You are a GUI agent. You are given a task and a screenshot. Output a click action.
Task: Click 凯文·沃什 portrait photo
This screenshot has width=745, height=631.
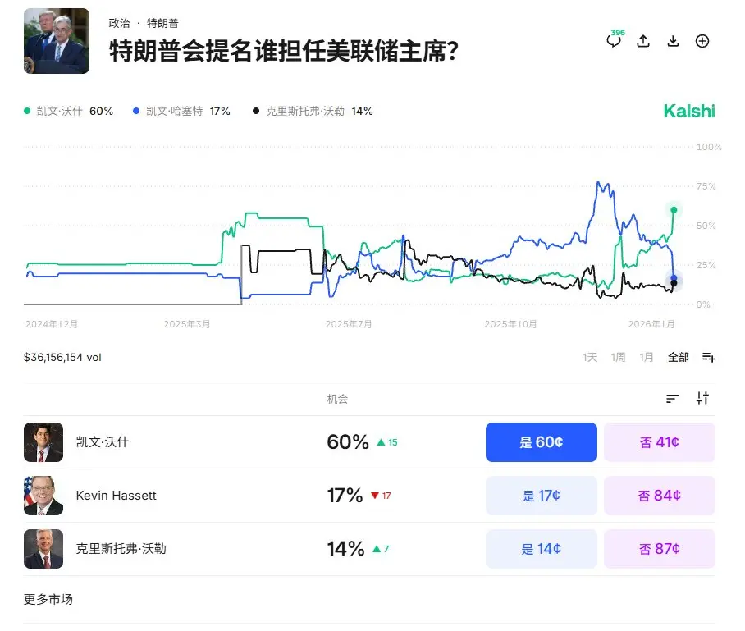tap(43, 442)
